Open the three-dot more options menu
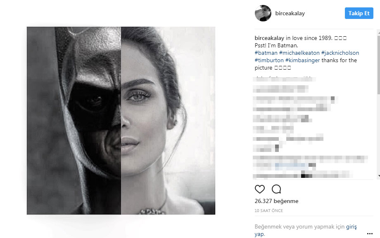The image size is (380, 238). point(370,233)
